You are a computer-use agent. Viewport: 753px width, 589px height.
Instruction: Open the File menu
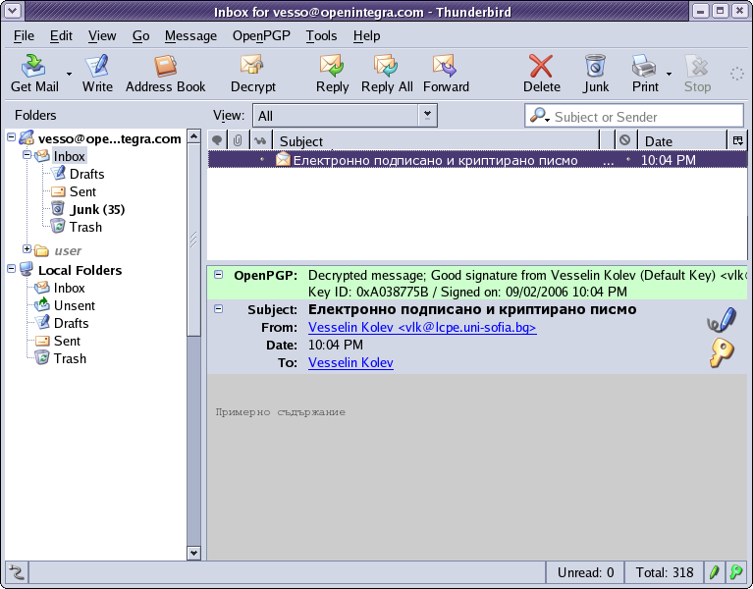[24, 36]
